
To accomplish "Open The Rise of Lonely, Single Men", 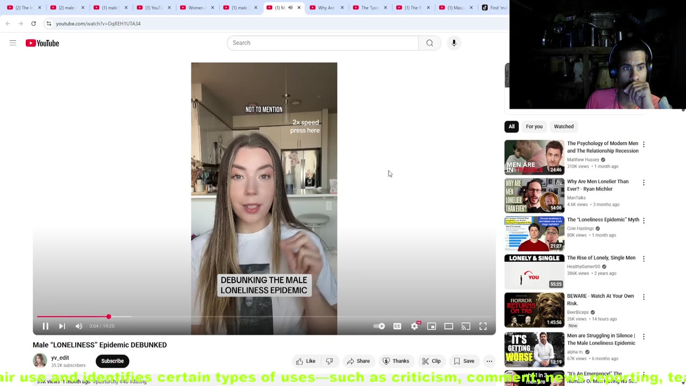I will tap(601, 258).
